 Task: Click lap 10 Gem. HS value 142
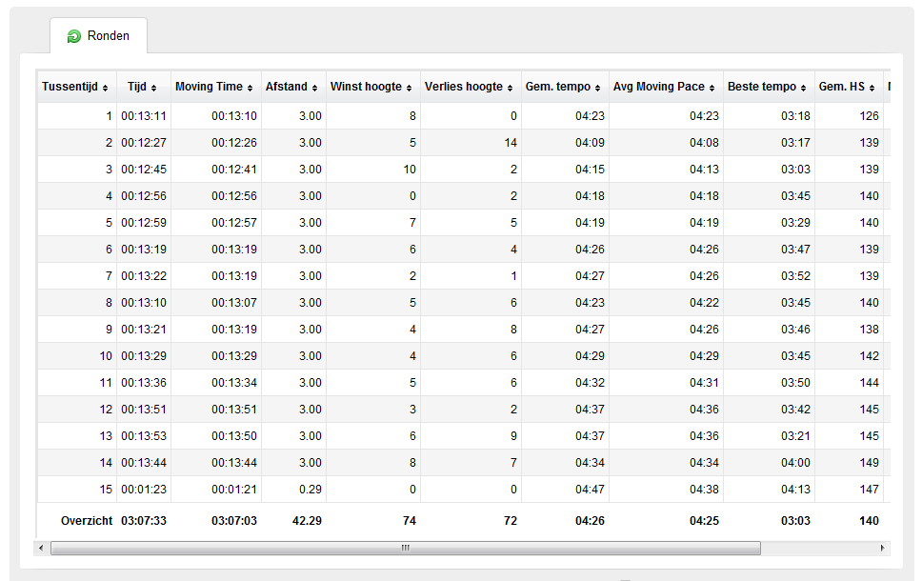[x=869, y=356]
